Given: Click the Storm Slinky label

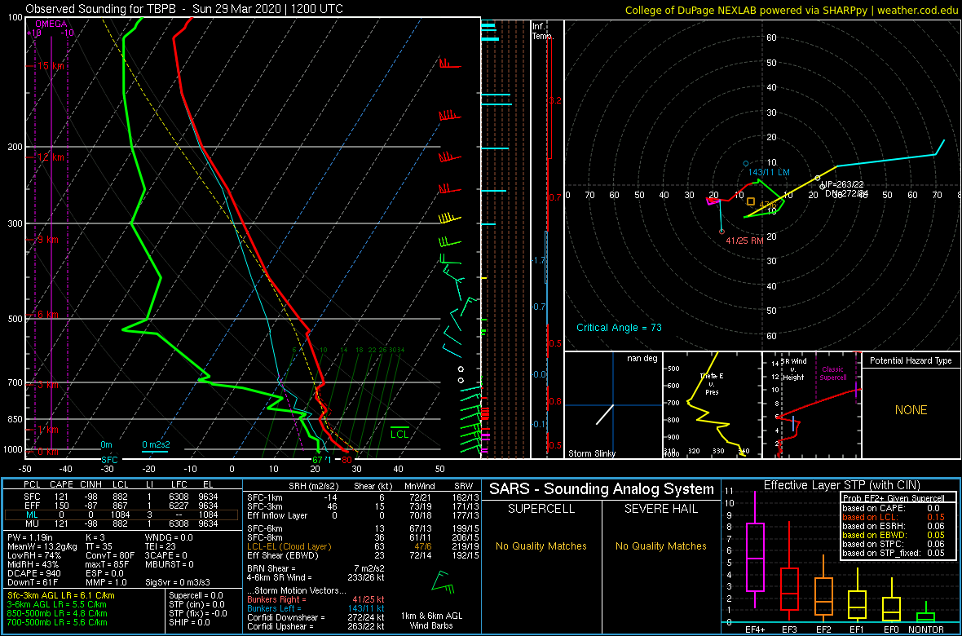Looking at the screenshot, I should pyautogui.click(x=592, y=453).
